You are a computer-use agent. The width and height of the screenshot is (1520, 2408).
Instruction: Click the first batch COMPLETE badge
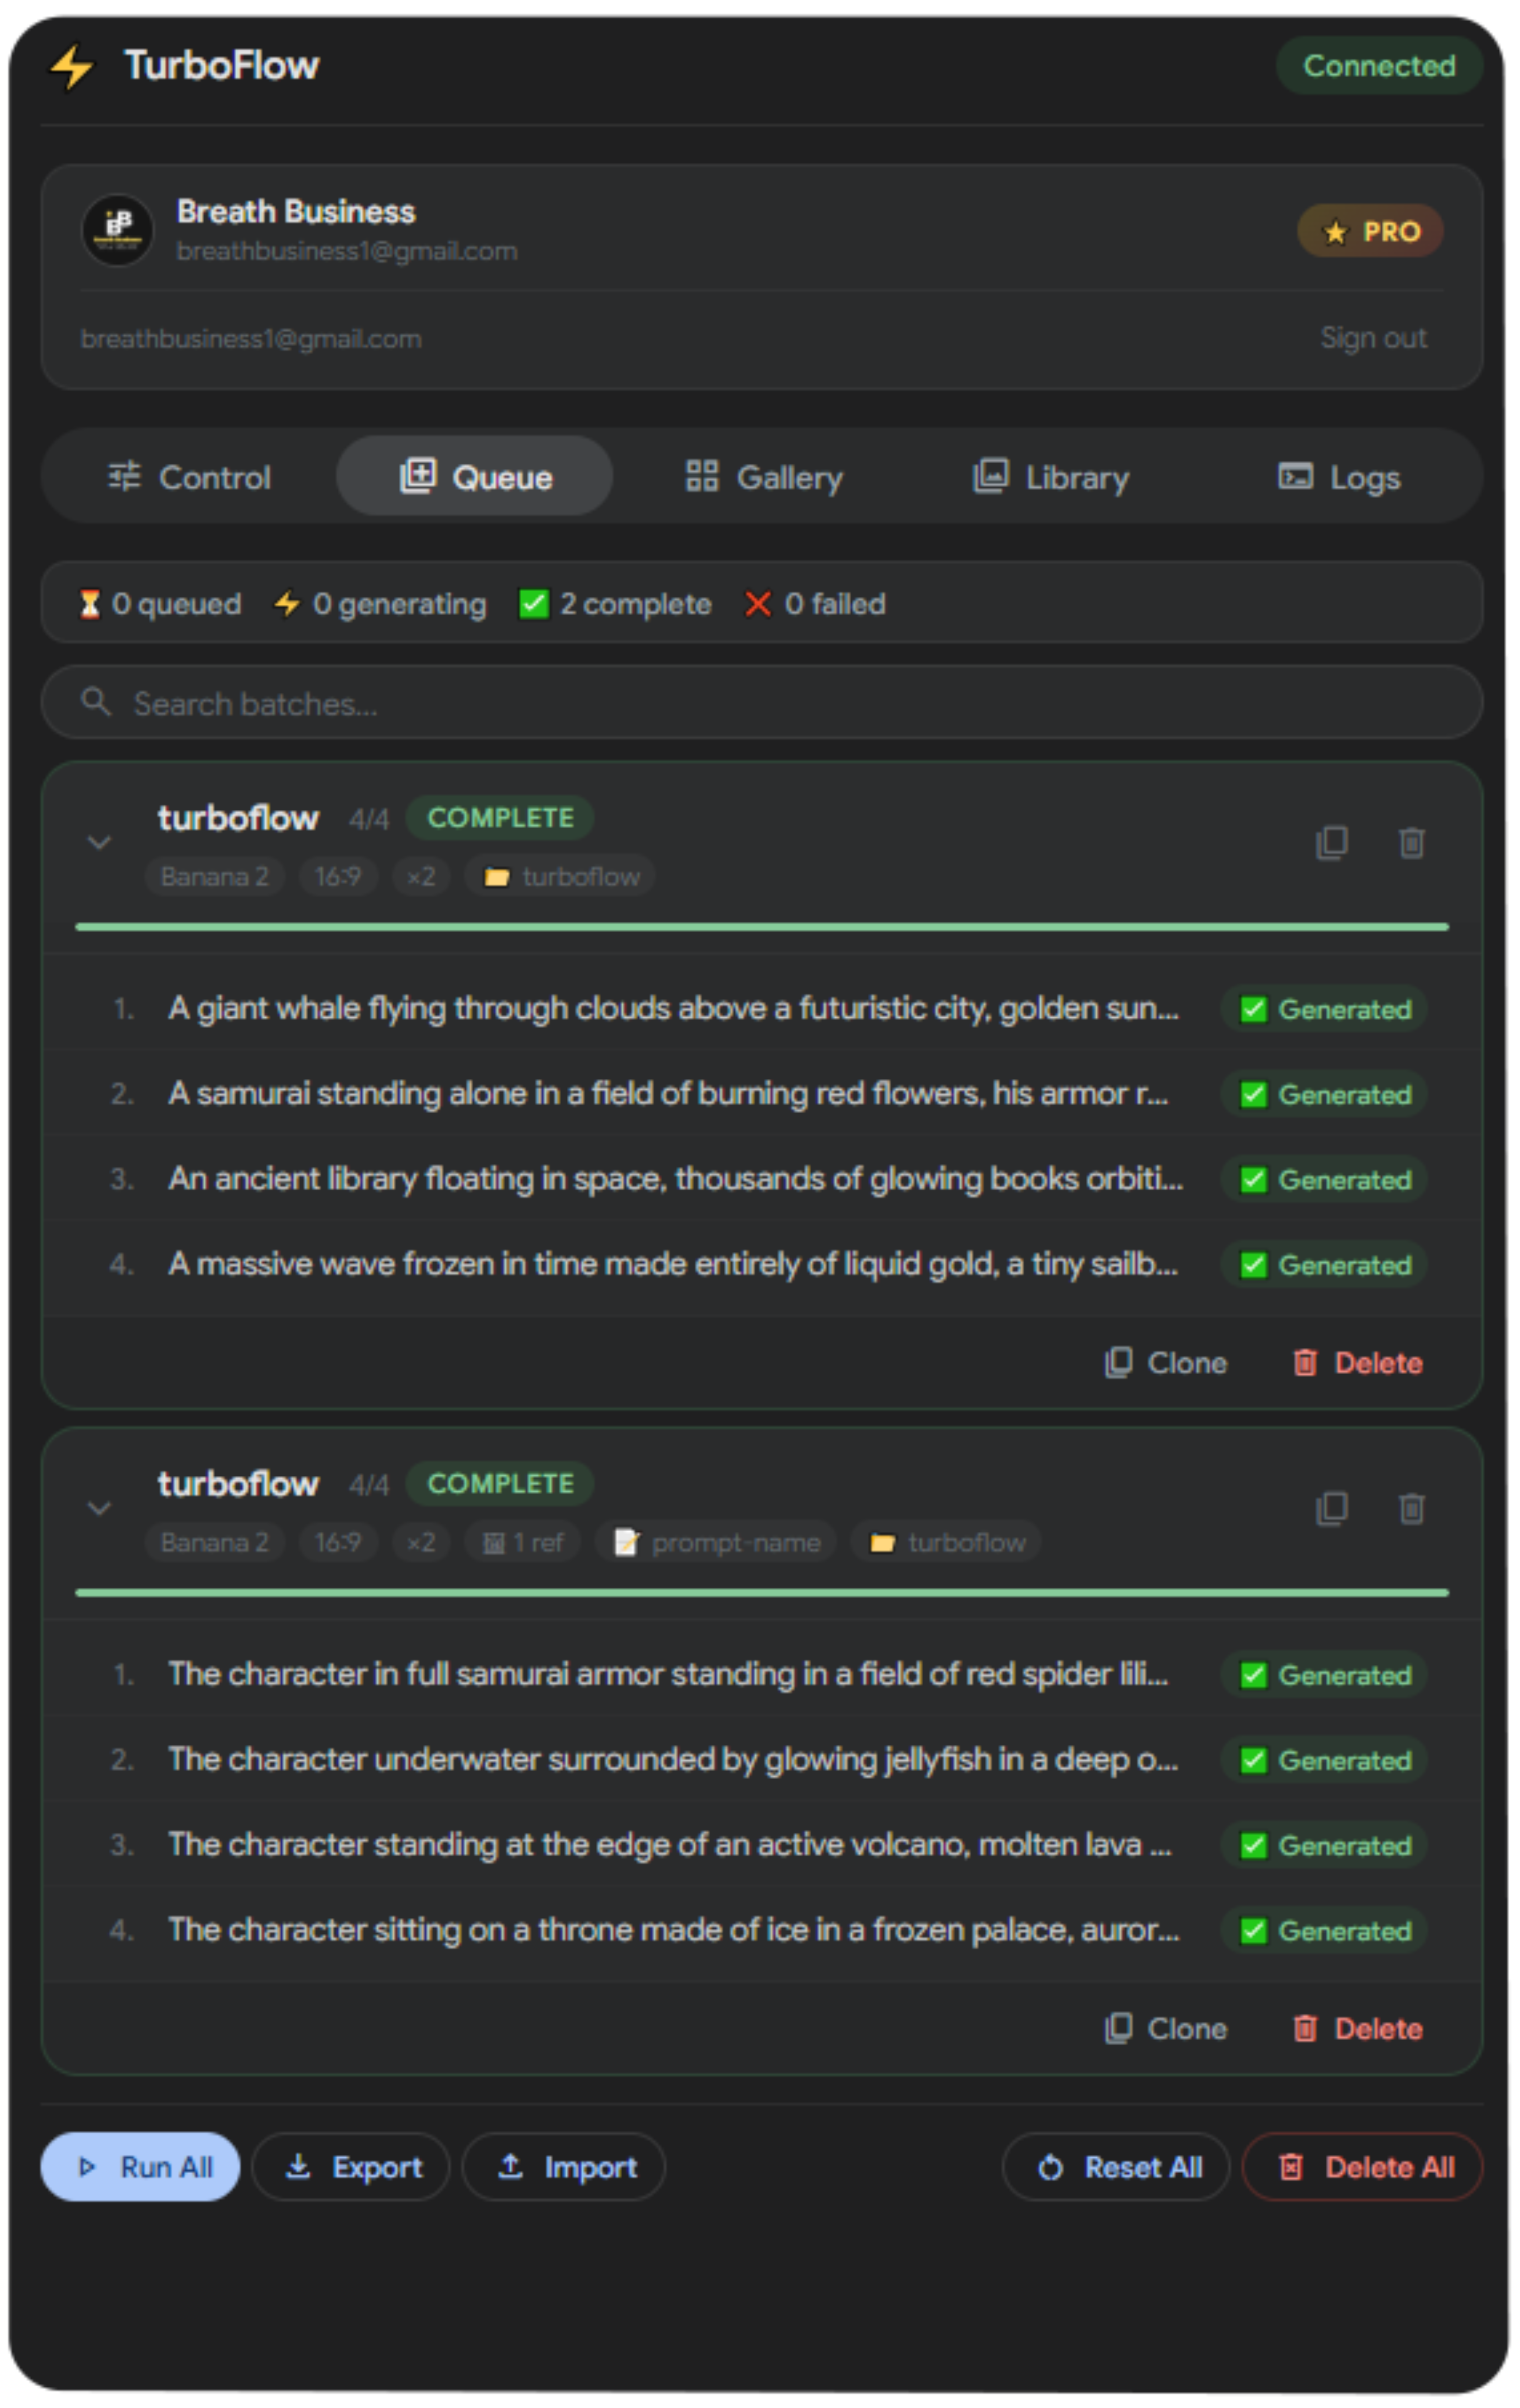[500, 818]
